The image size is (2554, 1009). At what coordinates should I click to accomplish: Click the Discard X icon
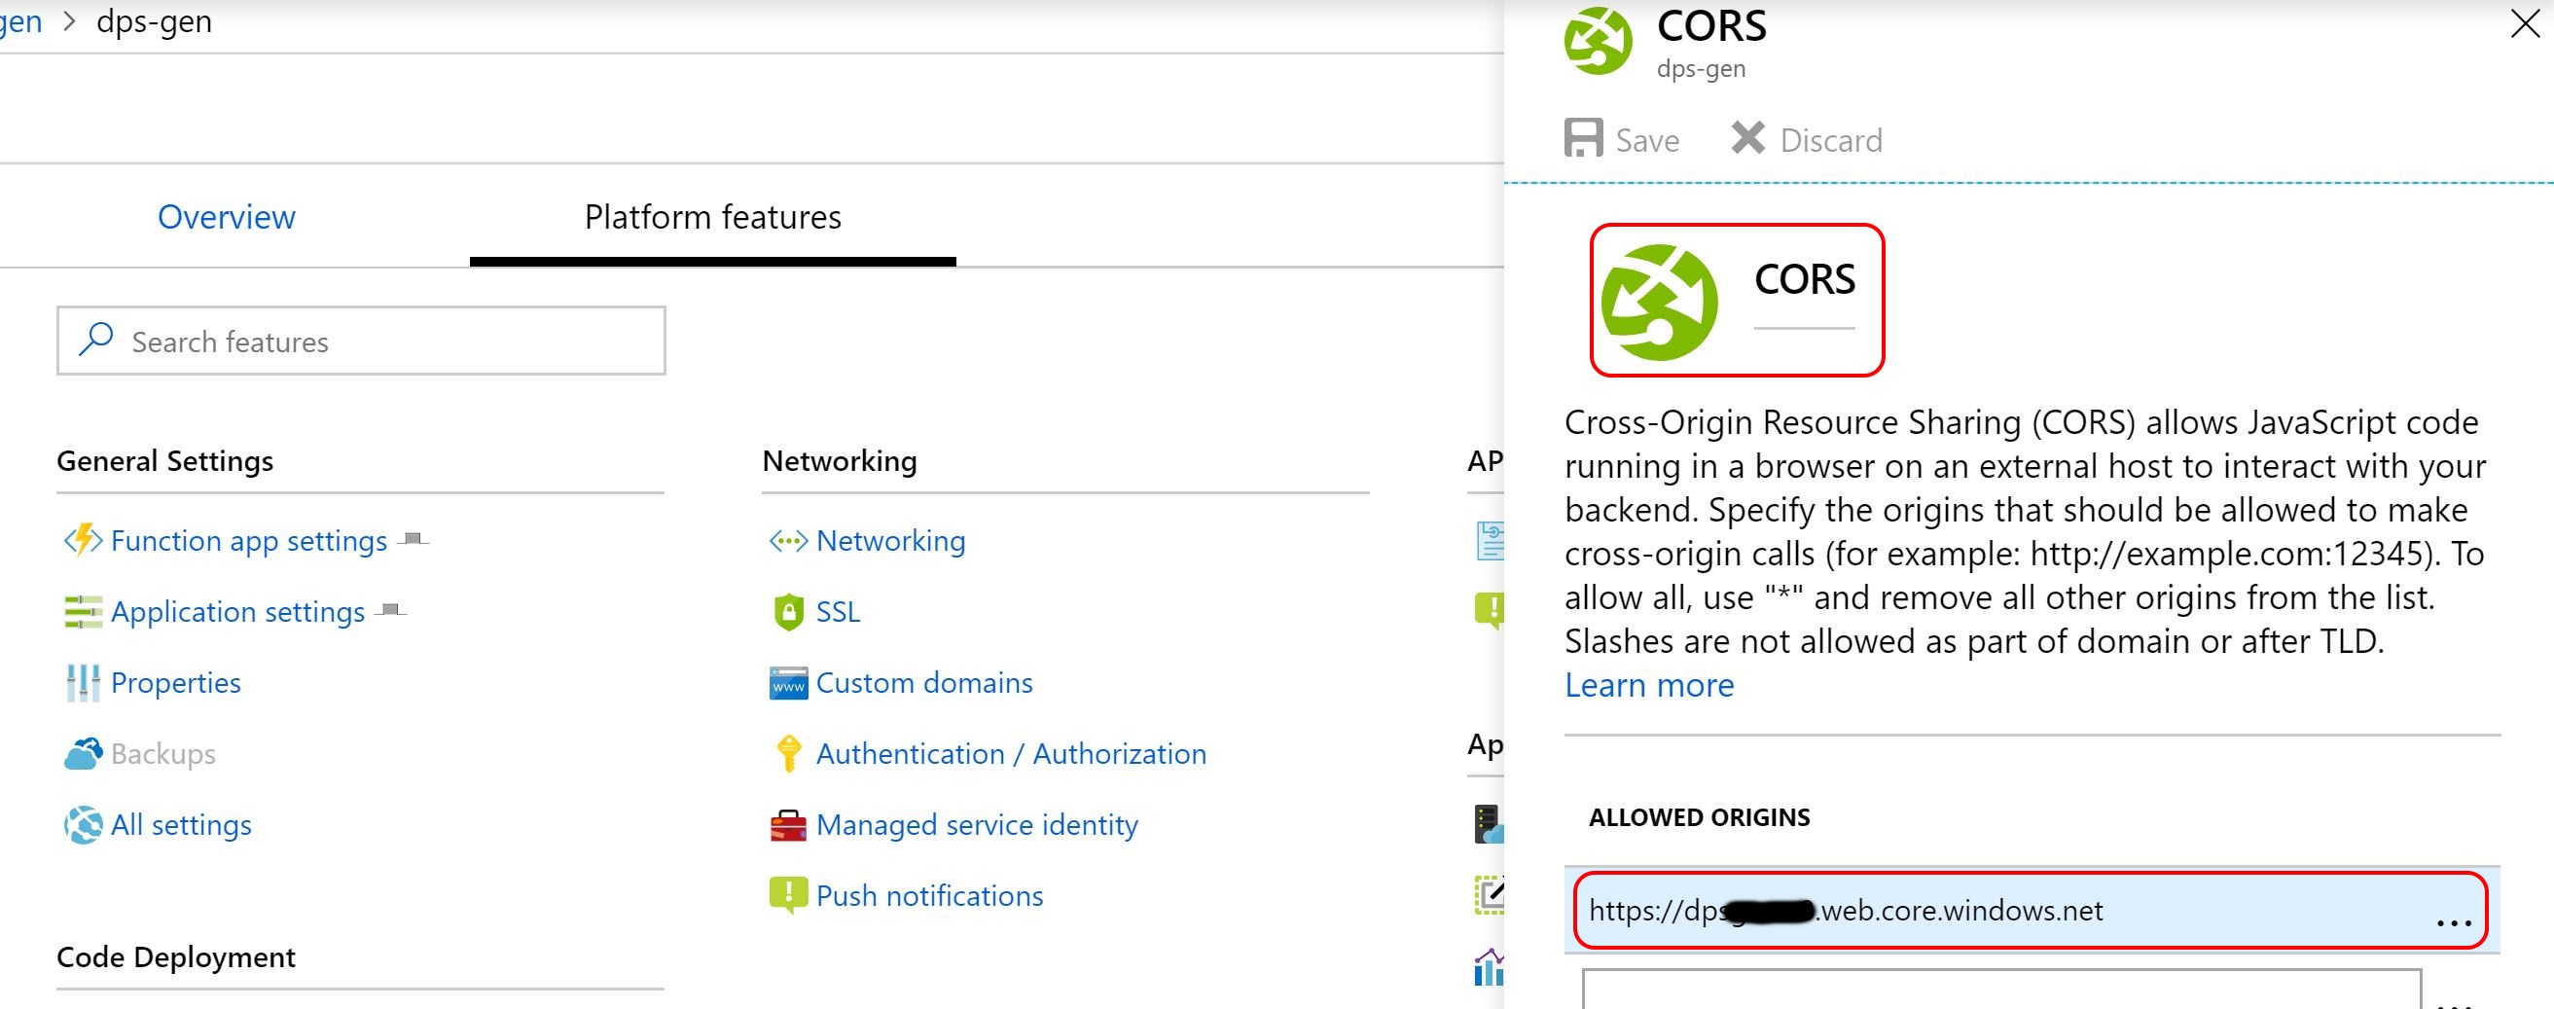[x=1748, y=138]
